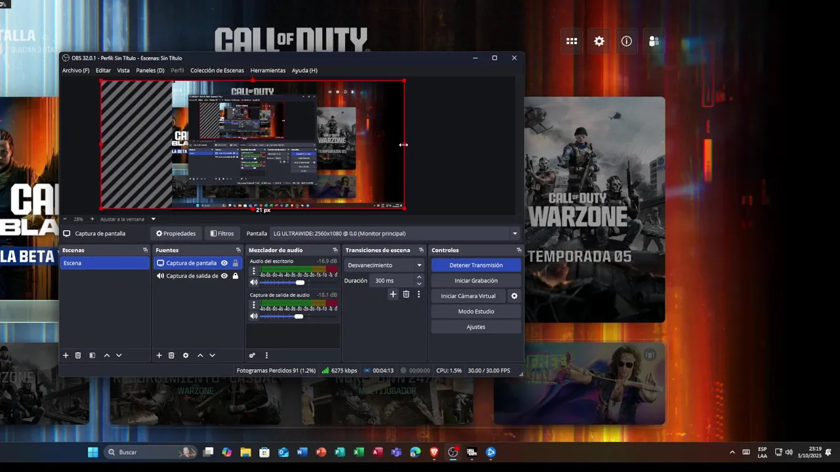840x472 pixels.
Task: Open options dots for Audio del escritorio
Action: pyautogui.click(x=254, y=271)
